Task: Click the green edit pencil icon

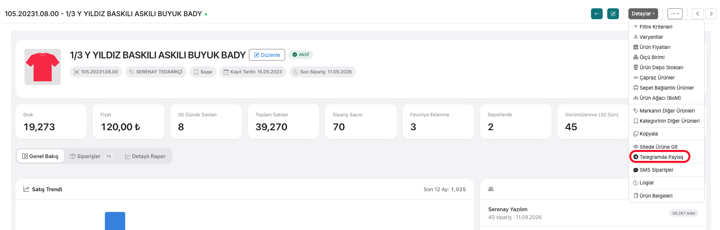Action: click(x=613, y=14)
